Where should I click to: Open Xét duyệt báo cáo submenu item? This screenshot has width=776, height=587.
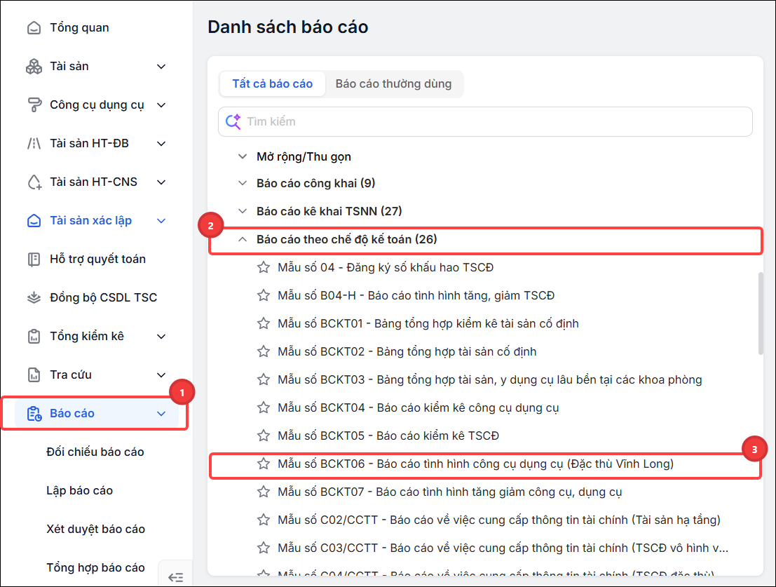click(95, 529)
